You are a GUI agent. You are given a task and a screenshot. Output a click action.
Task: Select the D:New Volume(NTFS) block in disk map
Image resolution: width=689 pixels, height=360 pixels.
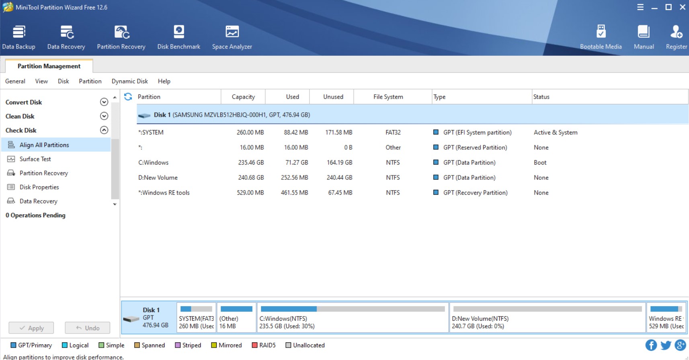point(548,317)
